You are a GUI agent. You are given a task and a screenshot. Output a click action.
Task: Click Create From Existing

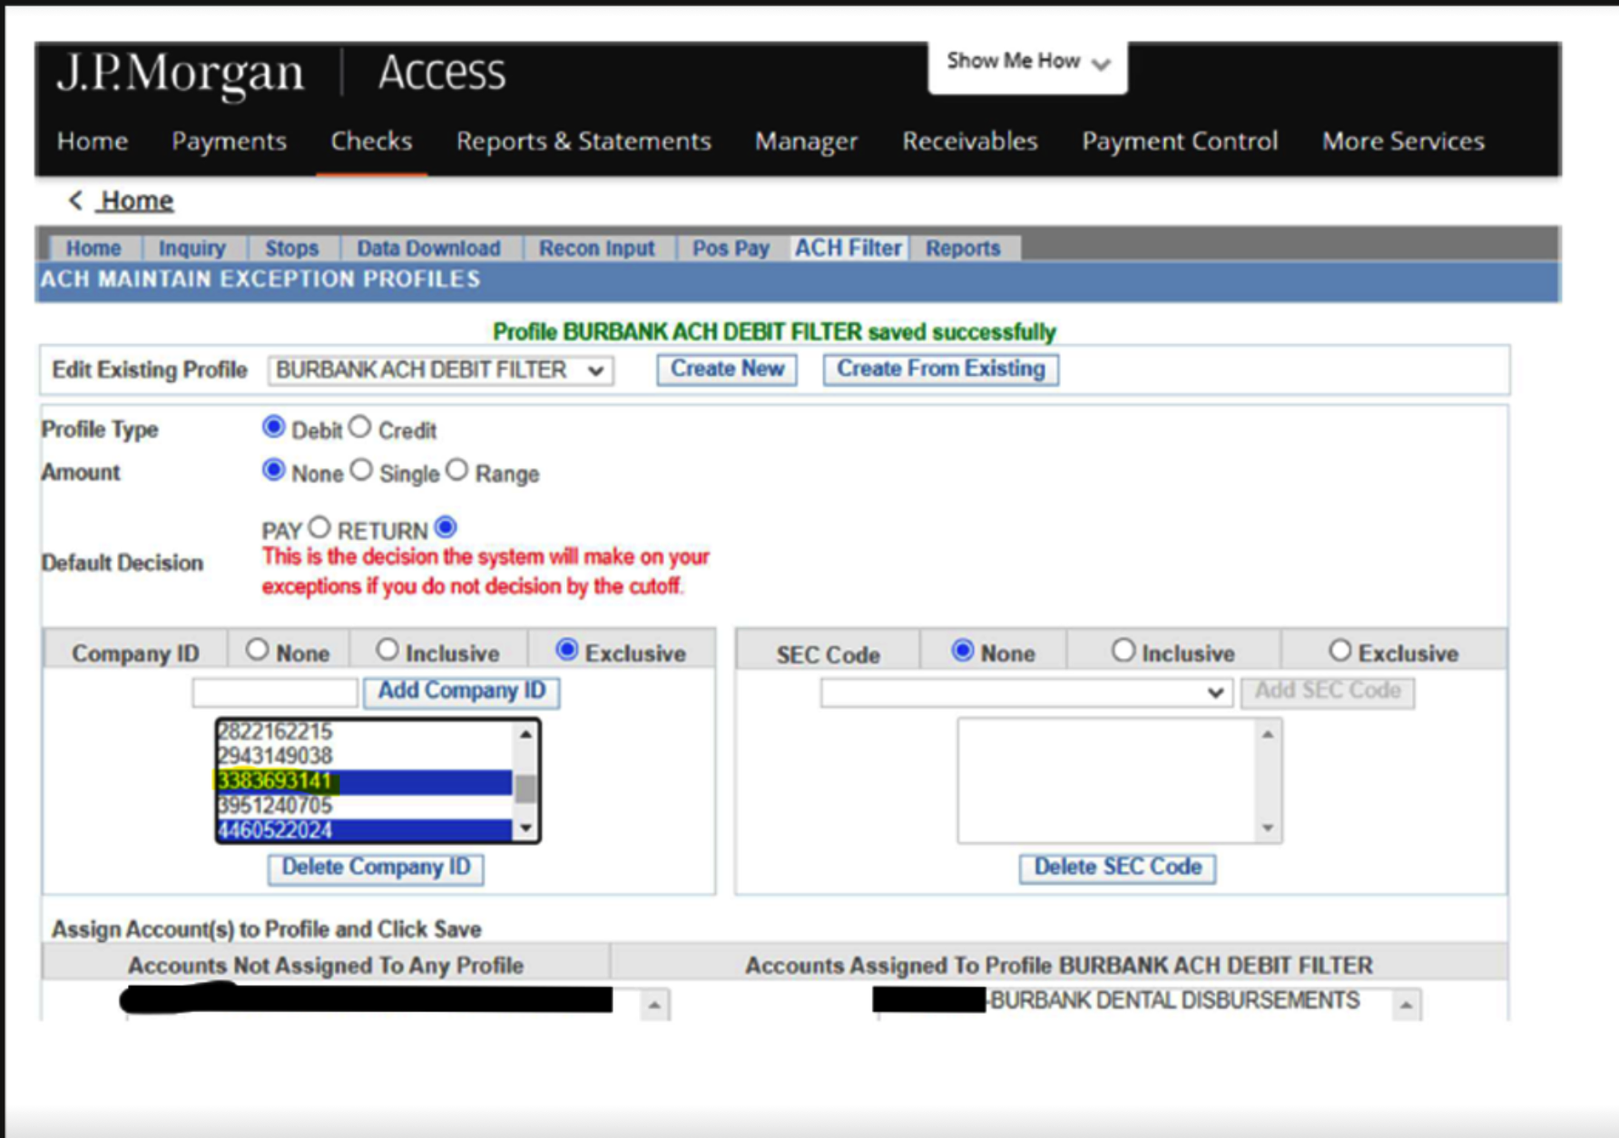pyautogui.click(x=940, y=368)
